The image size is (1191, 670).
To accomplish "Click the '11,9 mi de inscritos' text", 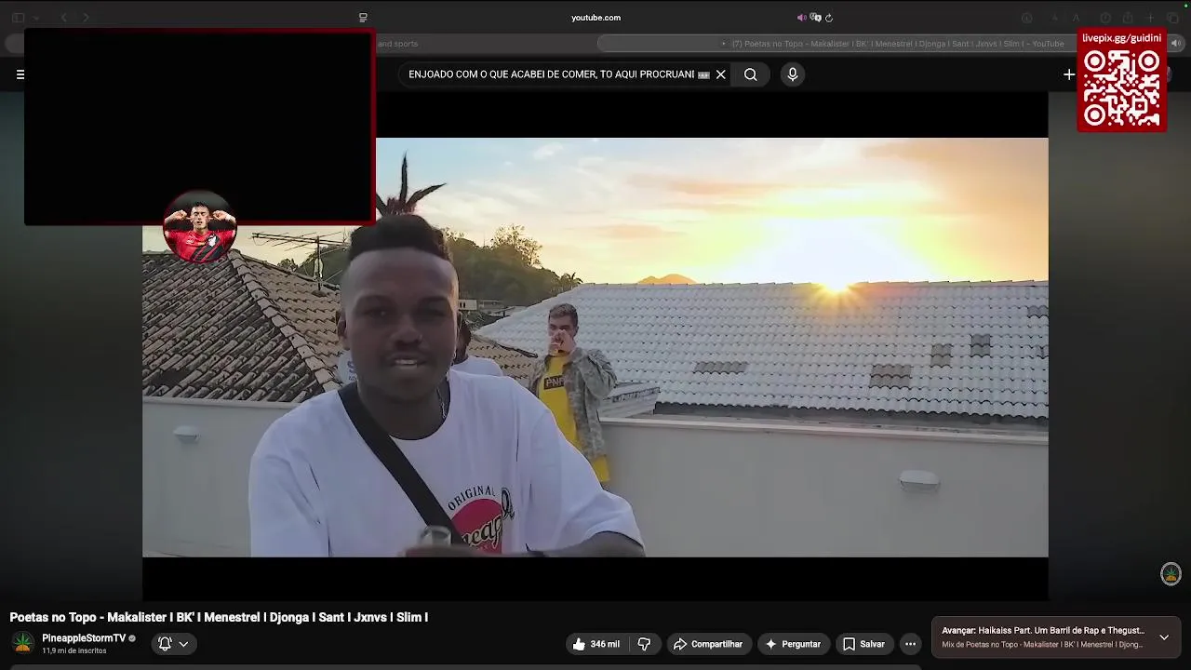I will click(x=74, y=650).
